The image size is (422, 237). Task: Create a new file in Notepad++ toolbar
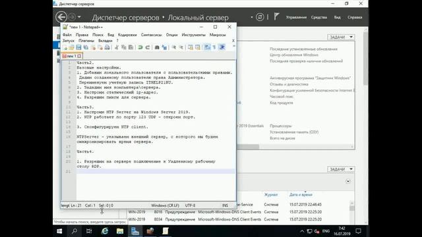click(x=65, y=47)
